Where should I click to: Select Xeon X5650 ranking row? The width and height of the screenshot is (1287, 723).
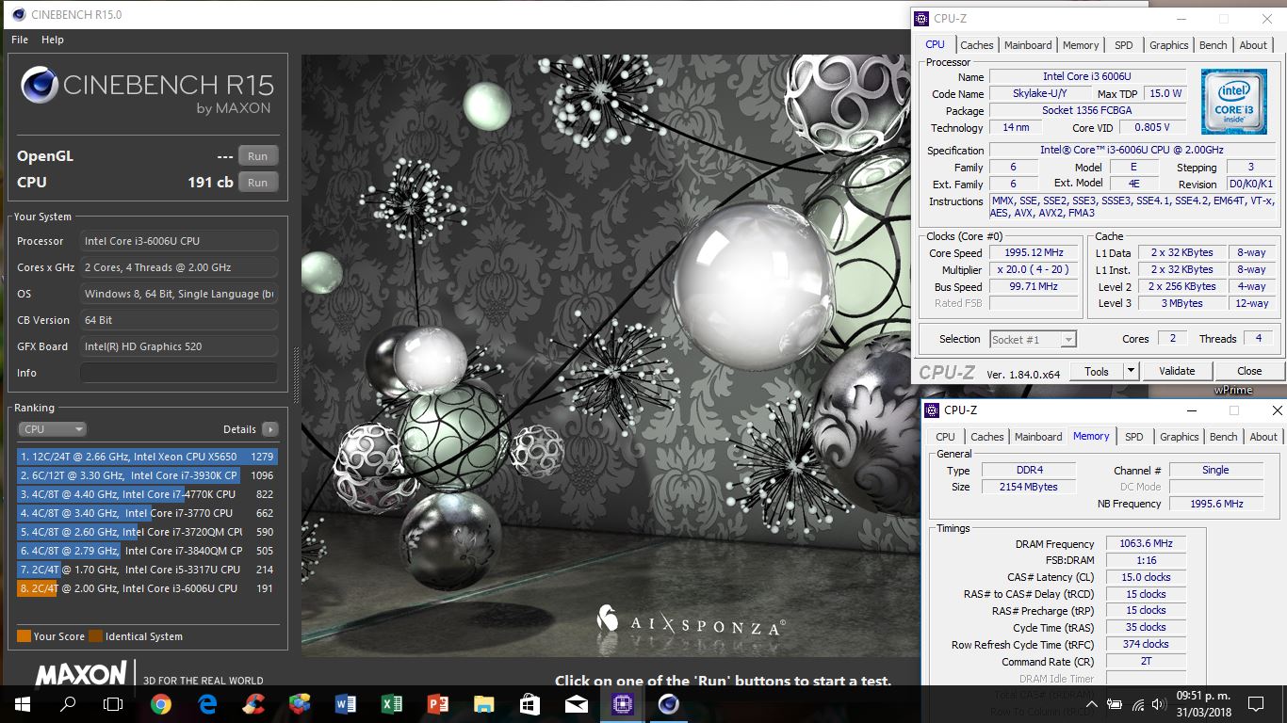click(148, 457)
